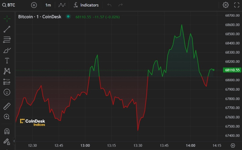
Task: Open the chart style type dropdown
Action: tap(62, 5)
